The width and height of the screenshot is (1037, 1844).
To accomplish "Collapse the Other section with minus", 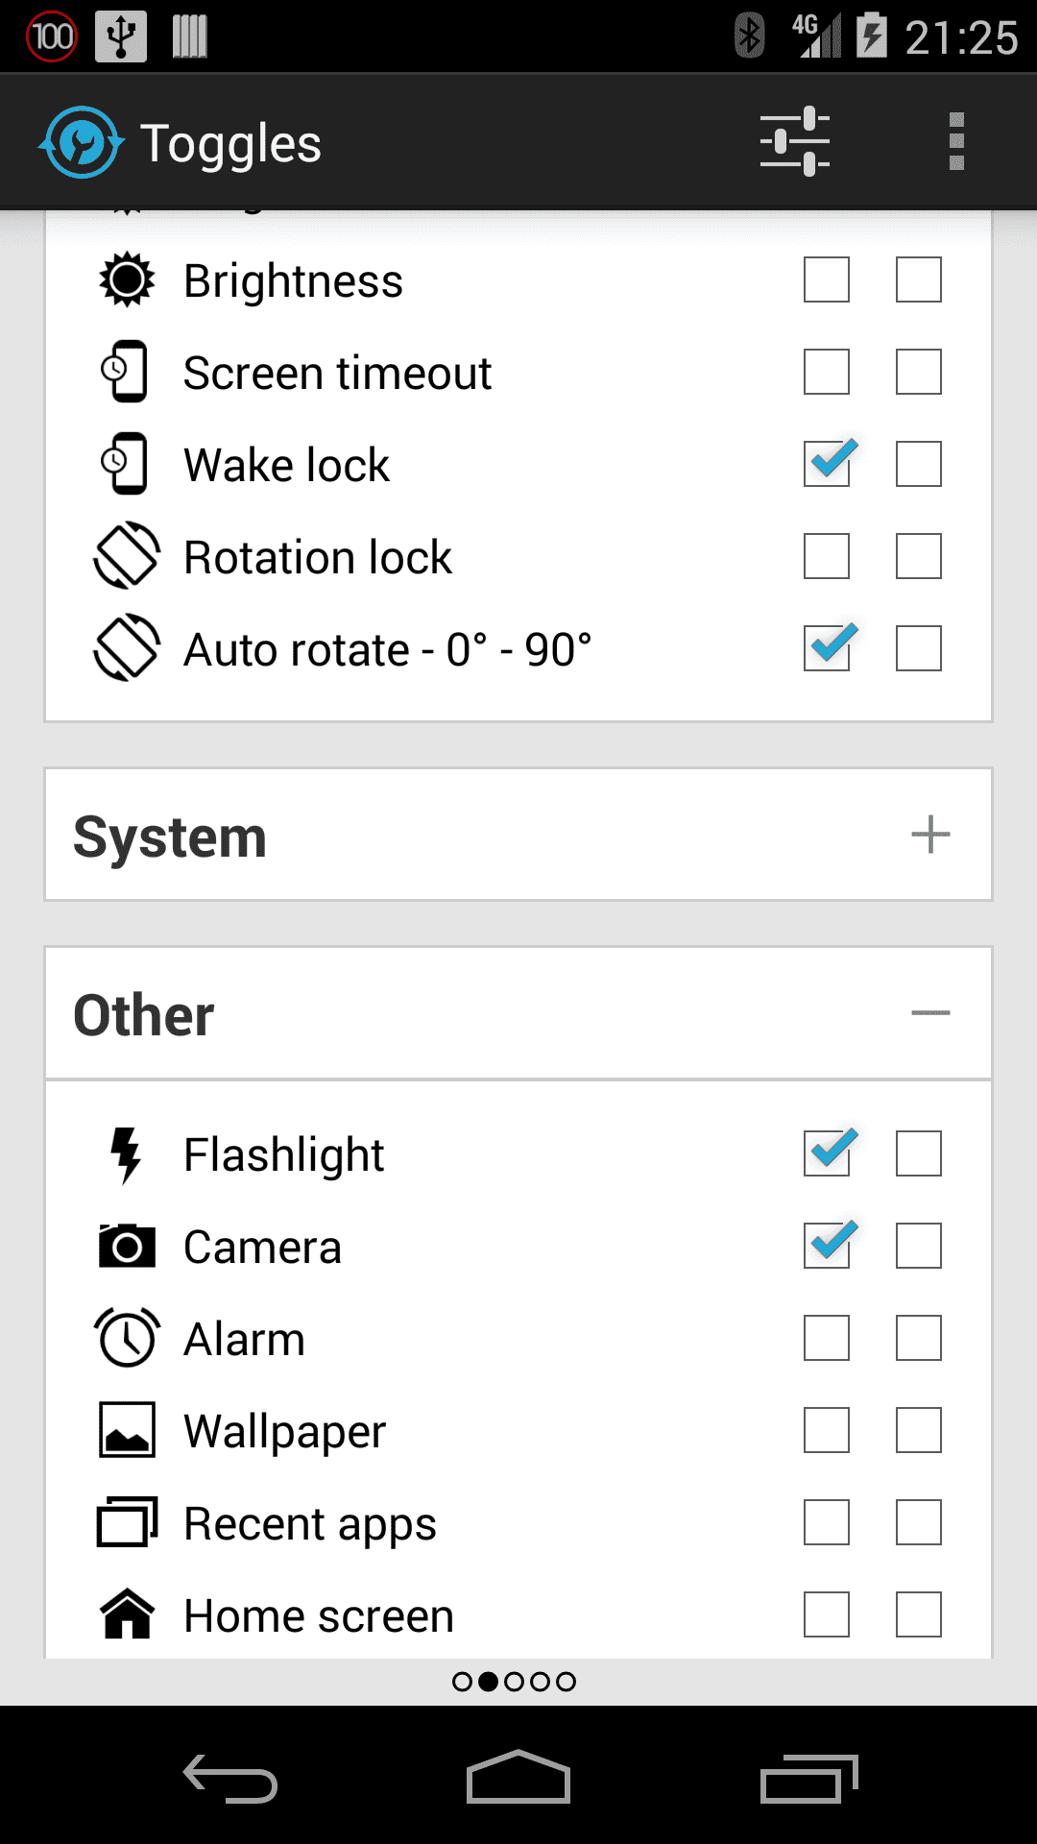I will [930, 1013].
